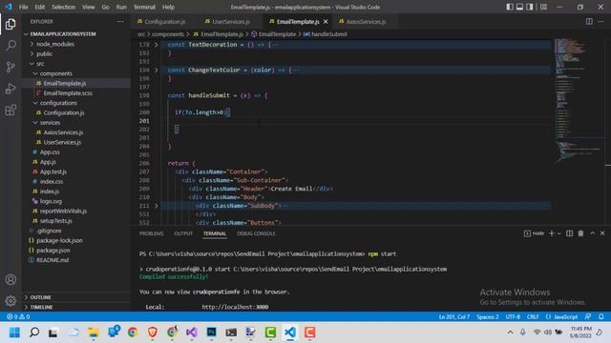Switch to the UserServices.js tab
Image resolution: width=611 pixels, height=343 pixels.
[x=231, y=22]
